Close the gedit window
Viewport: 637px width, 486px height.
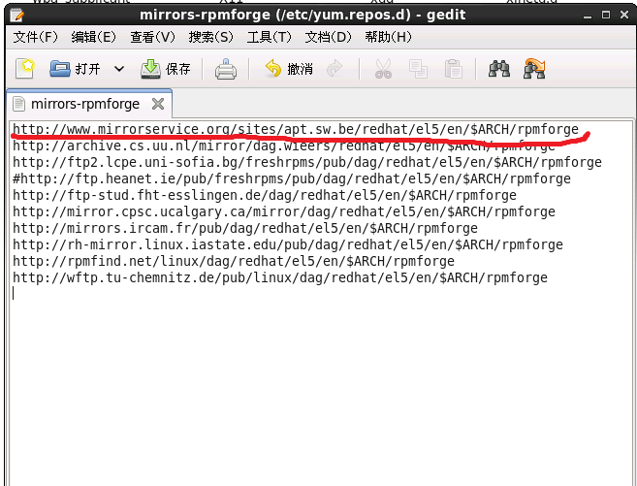click(624, 15)
